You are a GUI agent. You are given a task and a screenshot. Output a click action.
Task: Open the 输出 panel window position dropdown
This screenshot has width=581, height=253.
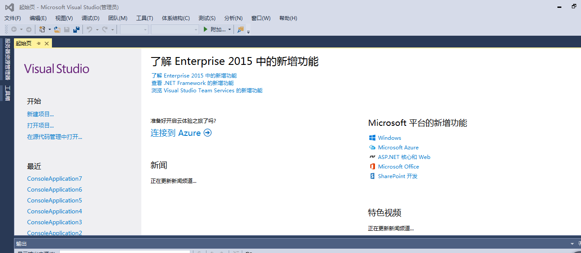(x=572, y=244)
